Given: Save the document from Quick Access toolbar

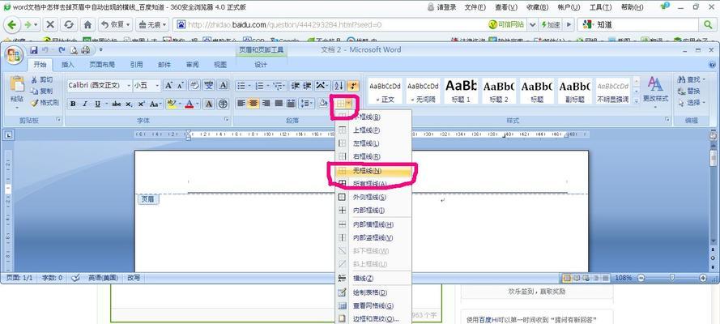Looking at the screenshot, I should 33,49.
